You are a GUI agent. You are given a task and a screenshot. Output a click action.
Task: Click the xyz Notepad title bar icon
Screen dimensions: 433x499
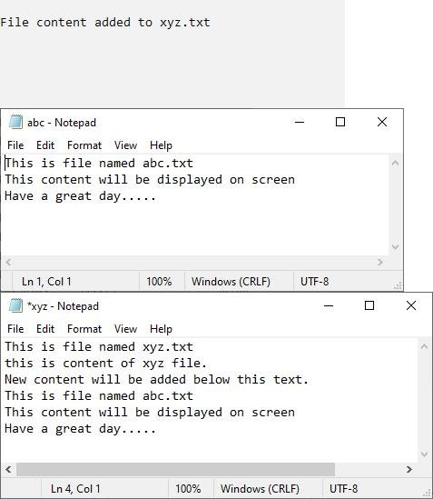tap(15, 305)
